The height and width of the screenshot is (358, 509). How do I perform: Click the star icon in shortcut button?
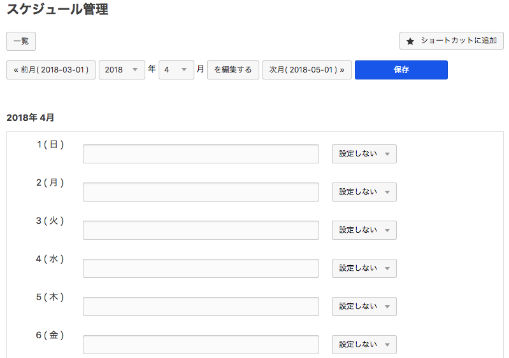coord(410,41)
